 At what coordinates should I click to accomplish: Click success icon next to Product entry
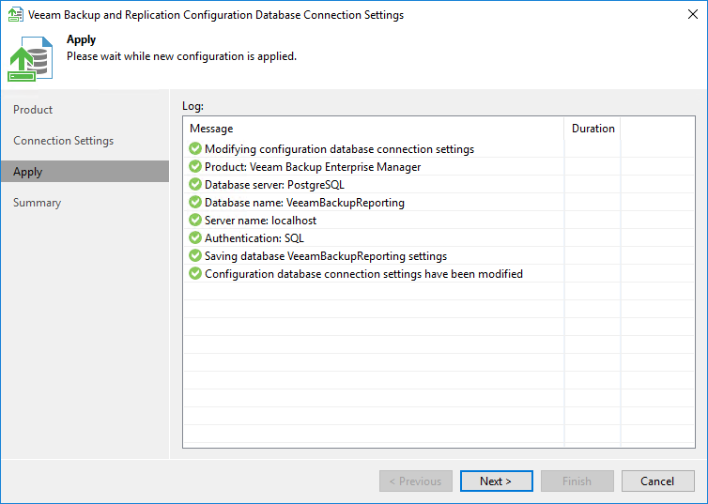click(195, 167)
